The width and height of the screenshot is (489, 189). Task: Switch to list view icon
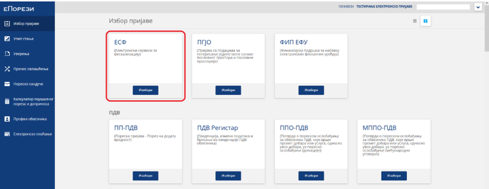415,21
